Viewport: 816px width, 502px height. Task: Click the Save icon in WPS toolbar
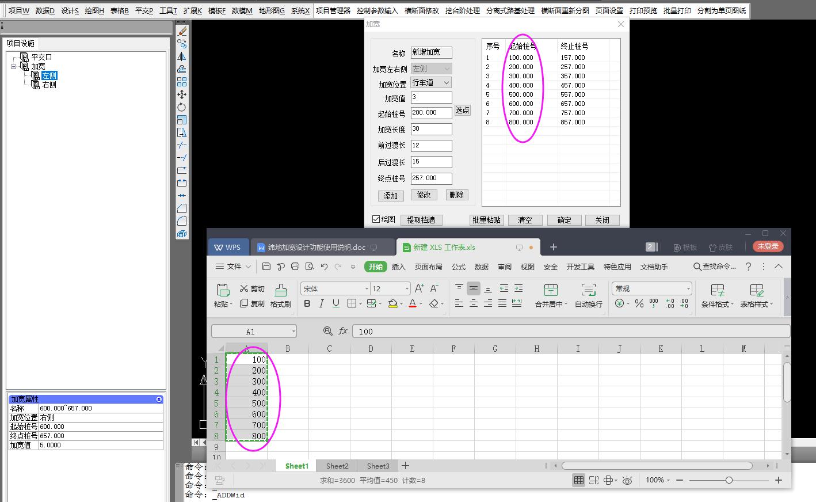tap(266, 267)
